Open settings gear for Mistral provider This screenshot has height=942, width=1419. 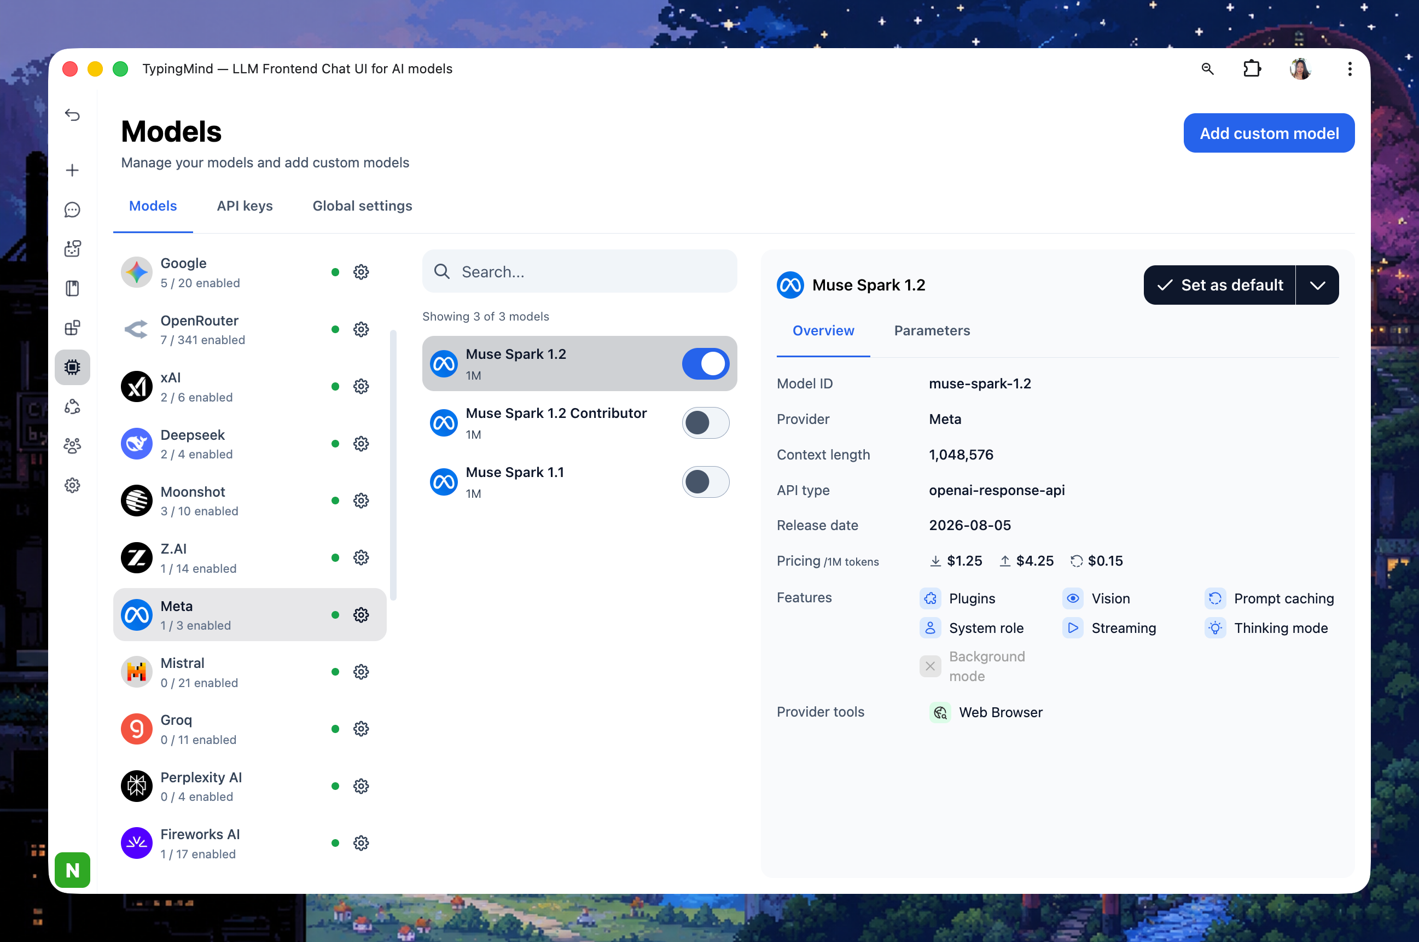(361, 672)
